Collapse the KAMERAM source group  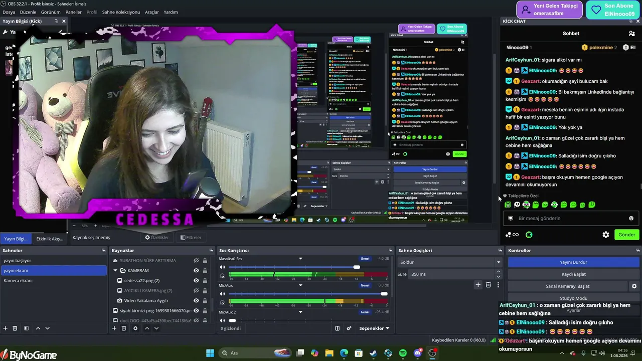pyautogui.click(x=115, y=271)
